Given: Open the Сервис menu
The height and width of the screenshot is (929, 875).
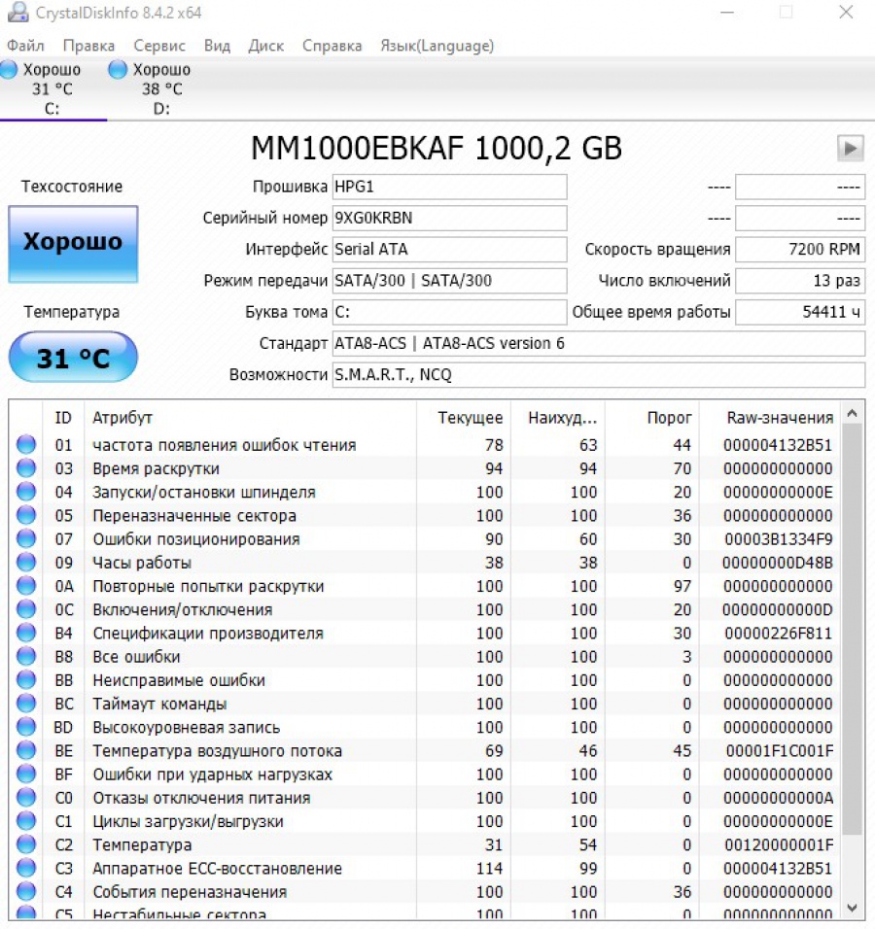Looking at the screenshot, I should click(158, 46).
